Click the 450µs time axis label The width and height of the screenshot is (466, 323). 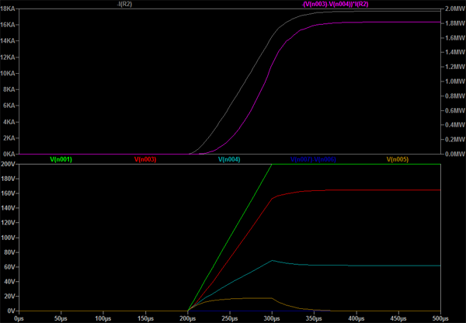pyautogui.click(x=398, y=319)
